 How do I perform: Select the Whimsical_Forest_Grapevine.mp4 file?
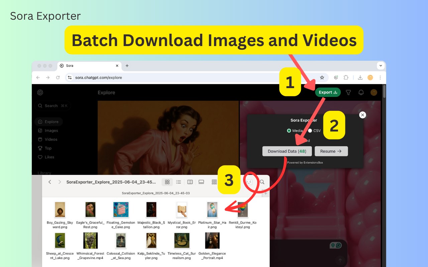[90, 246]
